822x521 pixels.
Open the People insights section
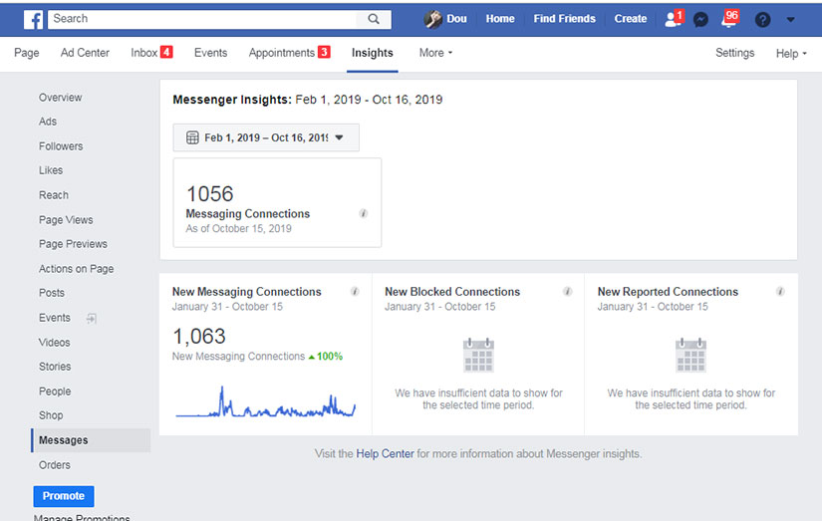[x=55, y=391]
